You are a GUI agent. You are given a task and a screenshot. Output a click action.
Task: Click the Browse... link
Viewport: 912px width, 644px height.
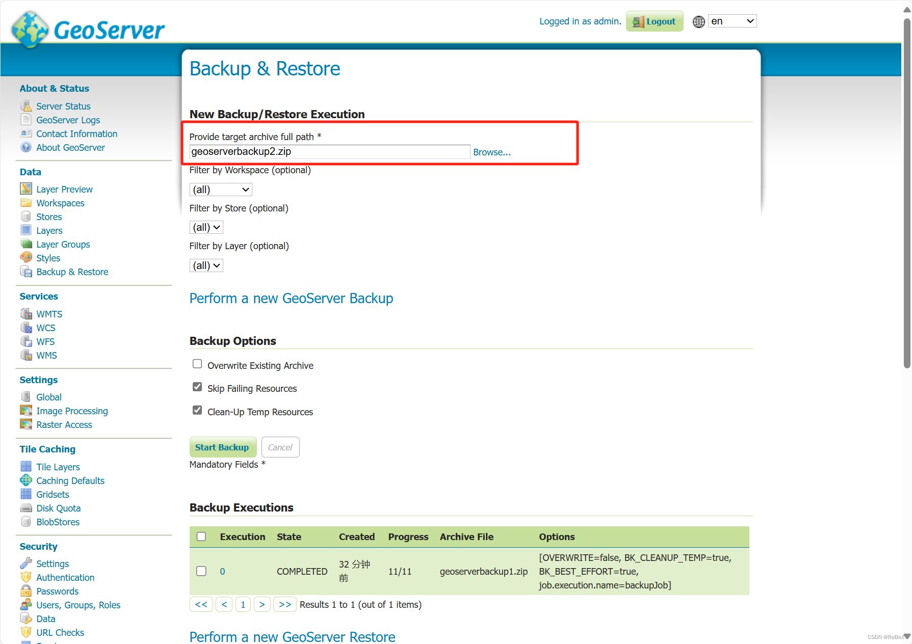pos(492,152)
